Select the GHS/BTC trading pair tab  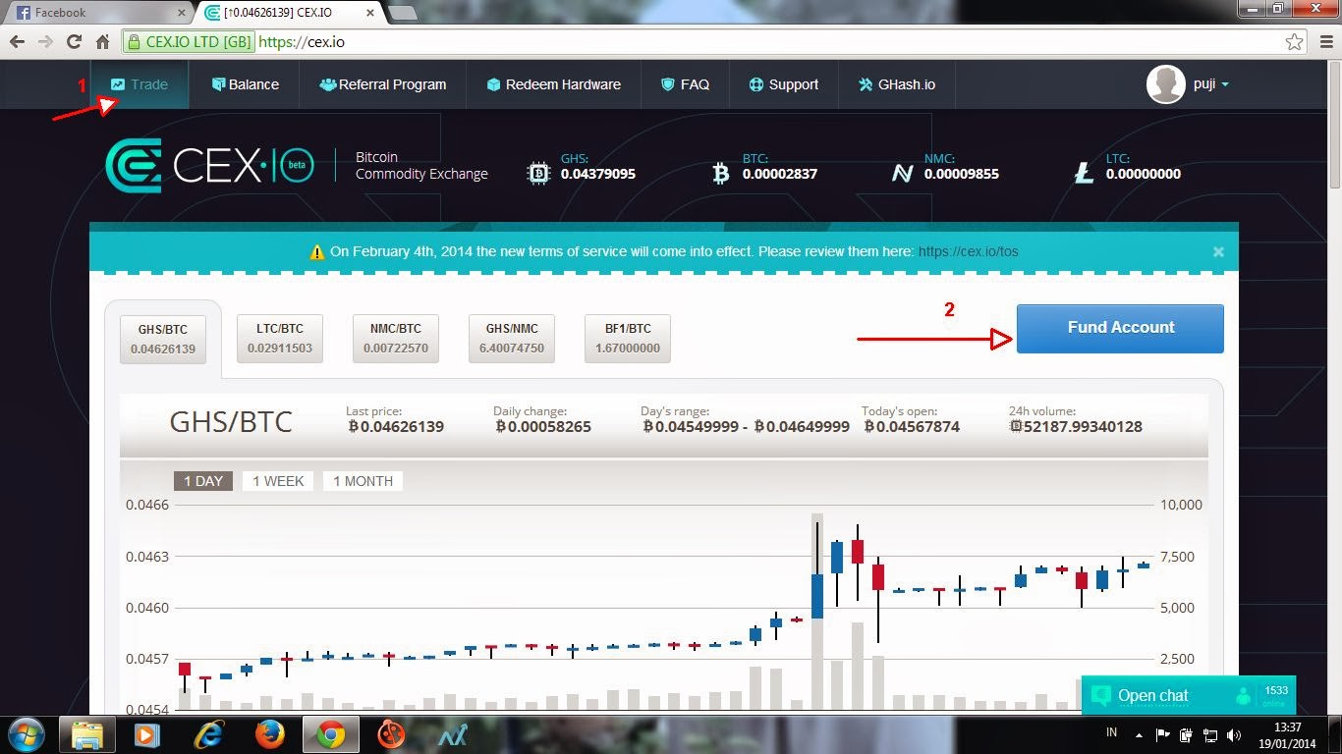163,339
